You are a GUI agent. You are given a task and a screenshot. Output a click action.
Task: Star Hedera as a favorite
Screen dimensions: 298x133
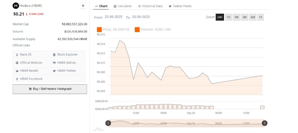click(83, 6)
